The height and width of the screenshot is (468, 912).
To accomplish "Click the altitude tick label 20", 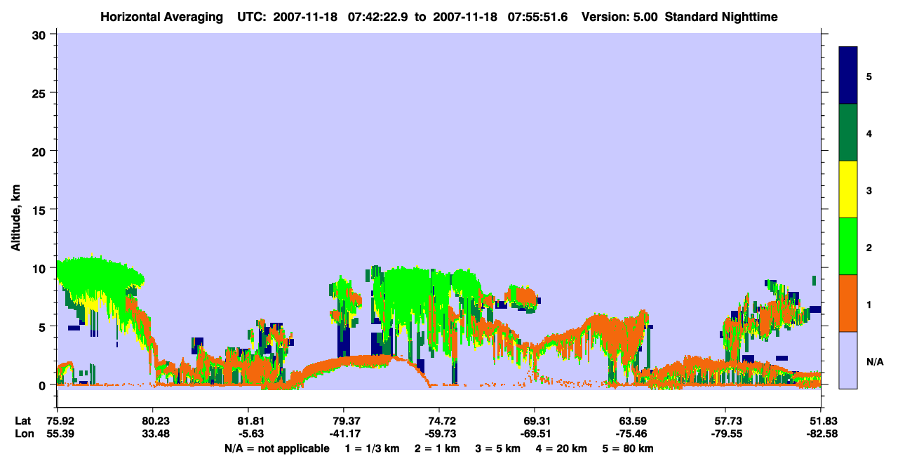I will pos(41,151).
